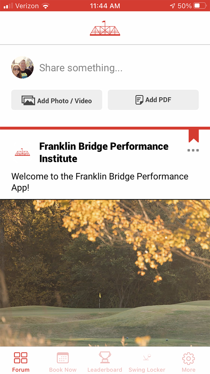Tap the Franklin Bridge logo at top
This screenshot has width=210, height=374.
click(x=105, y=29)
